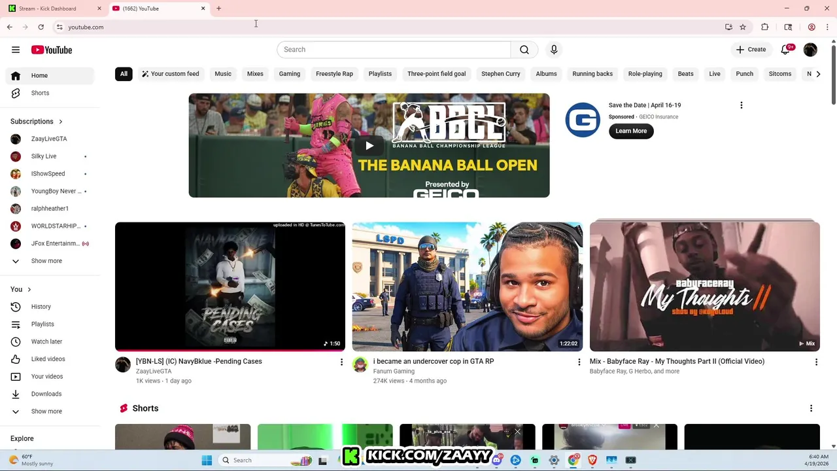Viewport: 837px width, 471px height.
Task: Open browser extensions puzzle icon
Action: tap(764, 27)
